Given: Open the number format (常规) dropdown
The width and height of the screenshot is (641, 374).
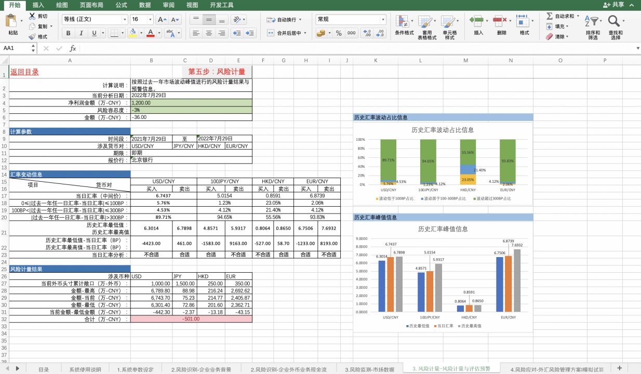Looking at the screenshot, I should (x=383, y=19).
